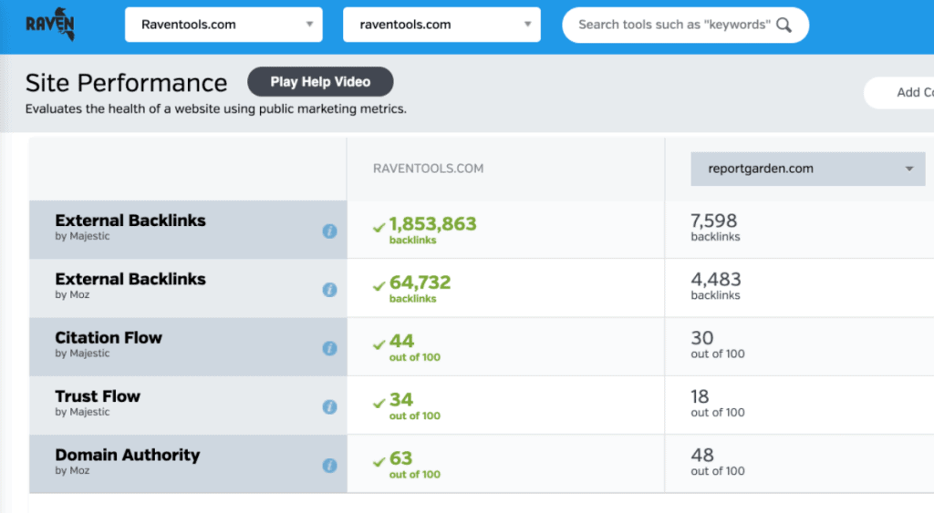Open info icon for Majestic External Backlinks
934x513 pixels.
[x=329, y=231]
